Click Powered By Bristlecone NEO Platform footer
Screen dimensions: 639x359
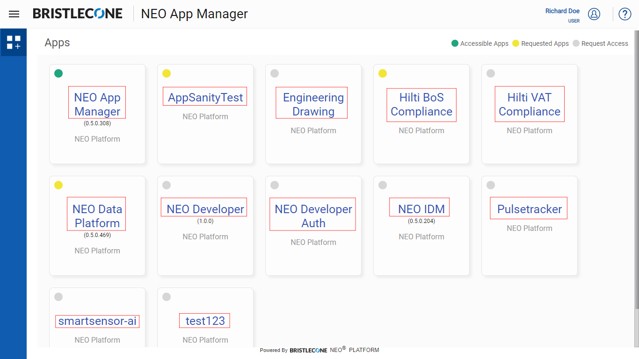pos(319,350)
